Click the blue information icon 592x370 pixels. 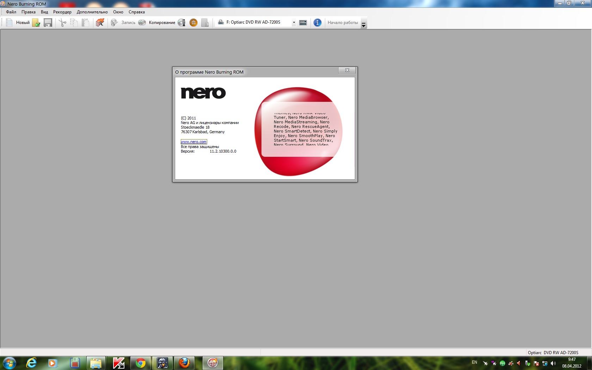pyautogui.click(x=317, y=23)
